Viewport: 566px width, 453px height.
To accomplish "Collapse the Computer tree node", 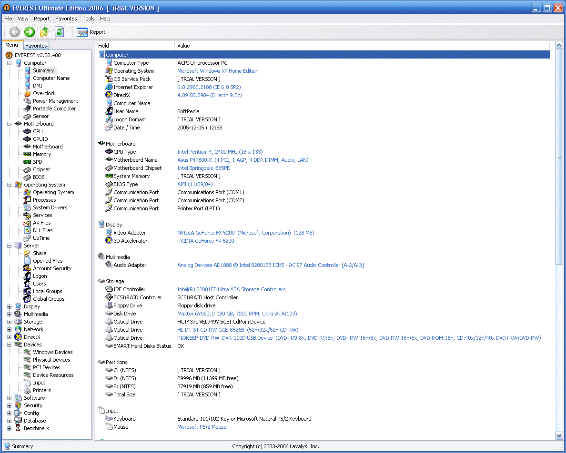I will (10, 63).
